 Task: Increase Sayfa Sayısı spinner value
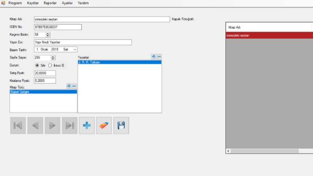coord(53,56)
